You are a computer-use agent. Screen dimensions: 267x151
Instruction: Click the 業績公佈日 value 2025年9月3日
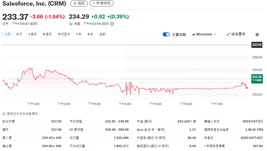tap(253, 121)
